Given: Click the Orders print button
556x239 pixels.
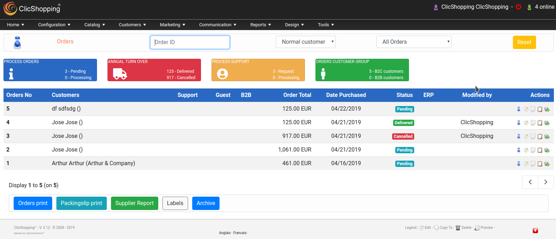Looking at the screenshot, I should click(33, 203).
